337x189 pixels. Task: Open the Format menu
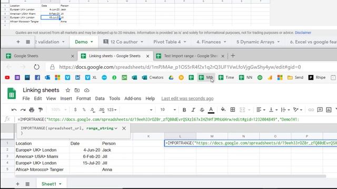[x=83, y=99]
